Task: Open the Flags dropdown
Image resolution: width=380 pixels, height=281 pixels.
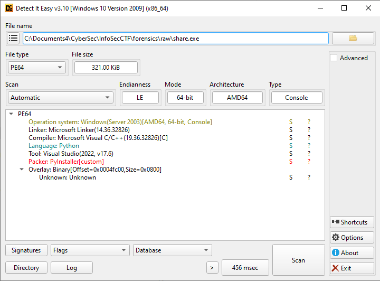Action: (90, 250)
